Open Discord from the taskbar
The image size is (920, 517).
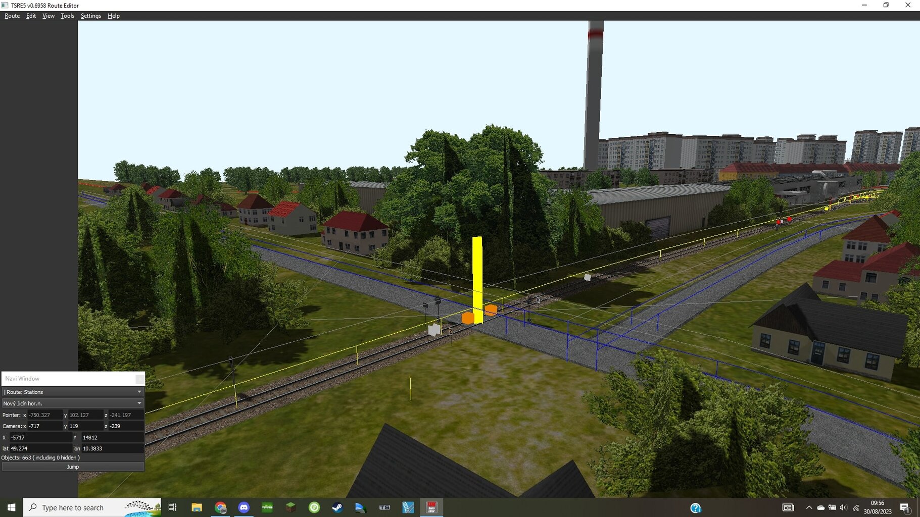[x=244, y=507]
